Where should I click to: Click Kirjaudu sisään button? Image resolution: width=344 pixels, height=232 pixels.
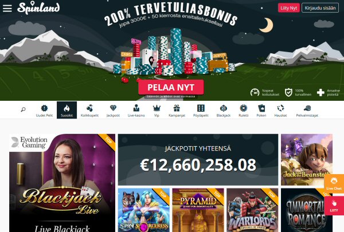point(320,8)
